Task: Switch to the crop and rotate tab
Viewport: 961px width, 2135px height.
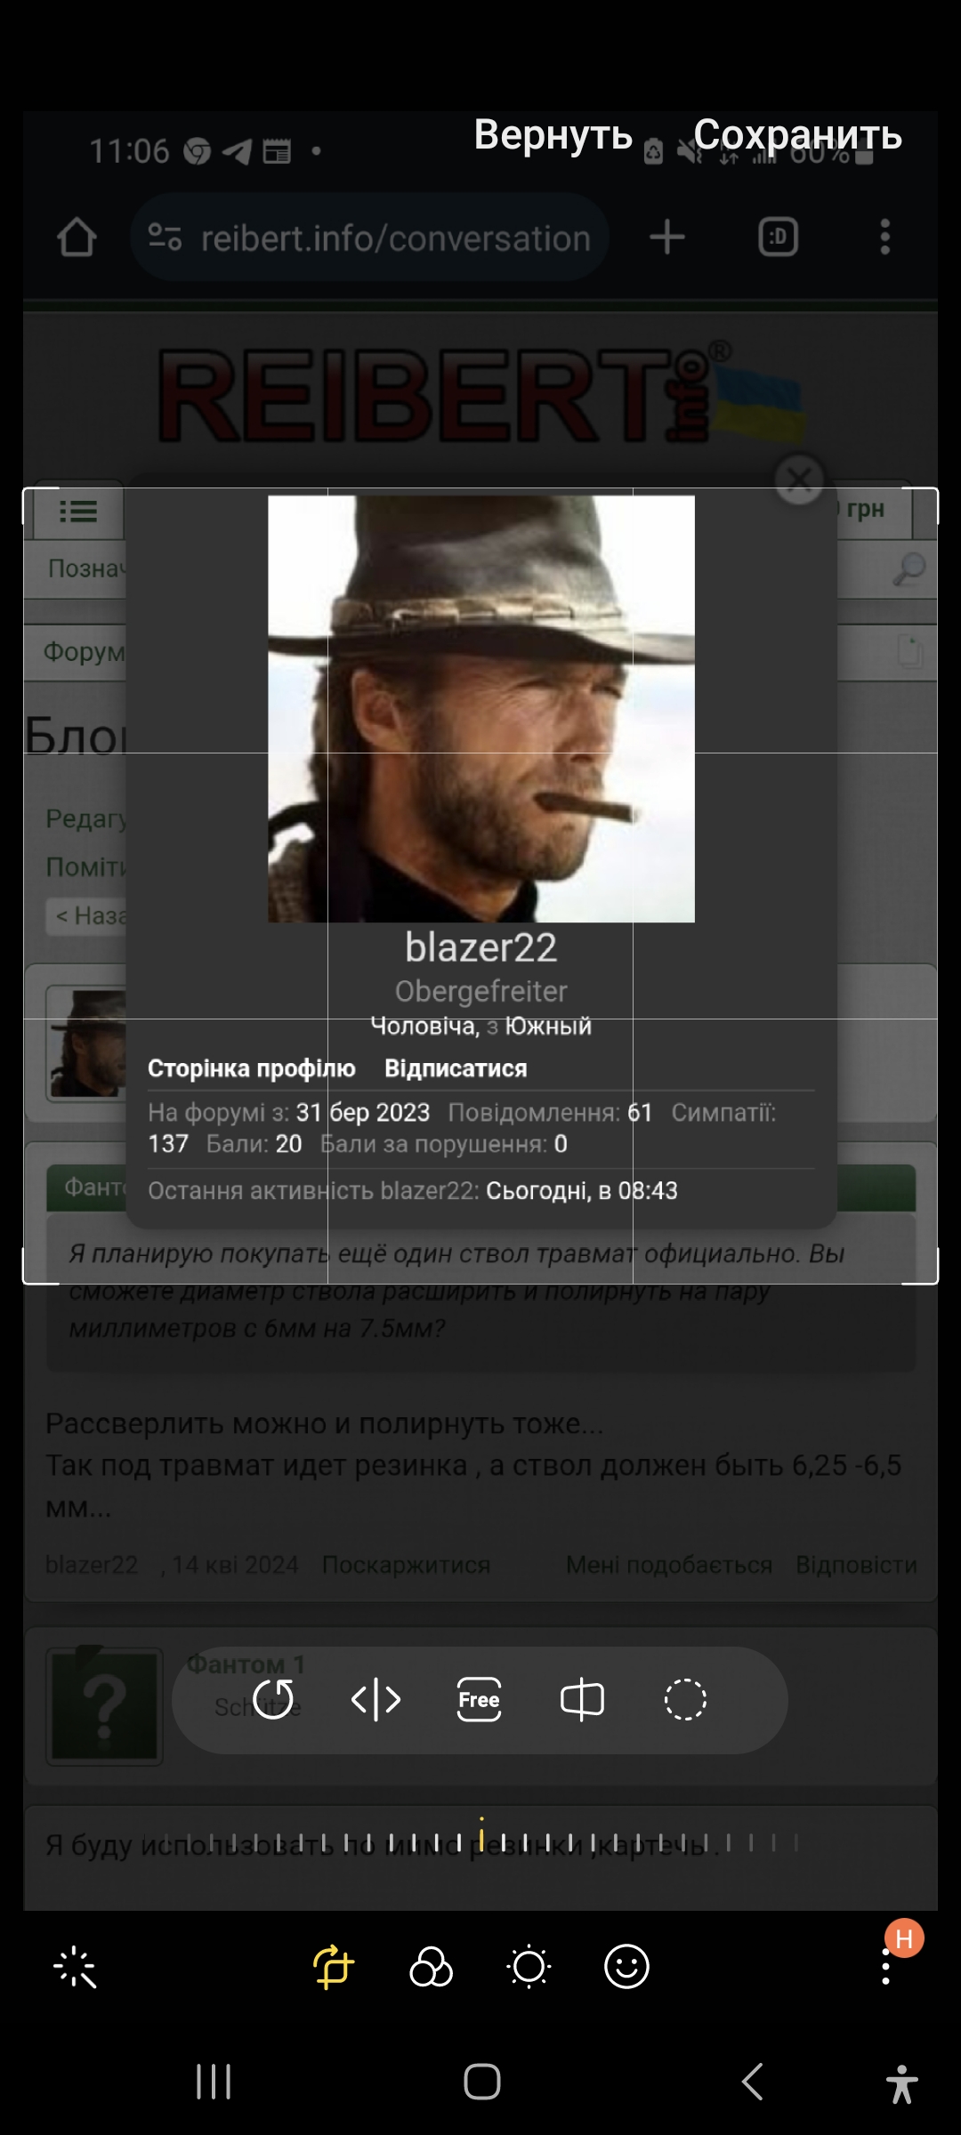Action: coord(334,1966)
